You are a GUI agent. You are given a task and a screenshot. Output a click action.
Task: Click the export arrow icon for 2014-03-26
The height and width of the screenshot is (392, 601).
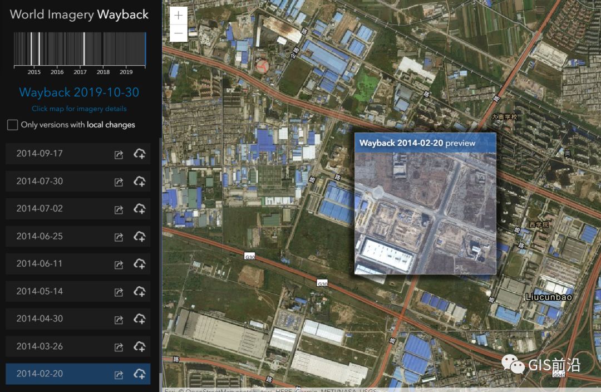pos(119,347)
